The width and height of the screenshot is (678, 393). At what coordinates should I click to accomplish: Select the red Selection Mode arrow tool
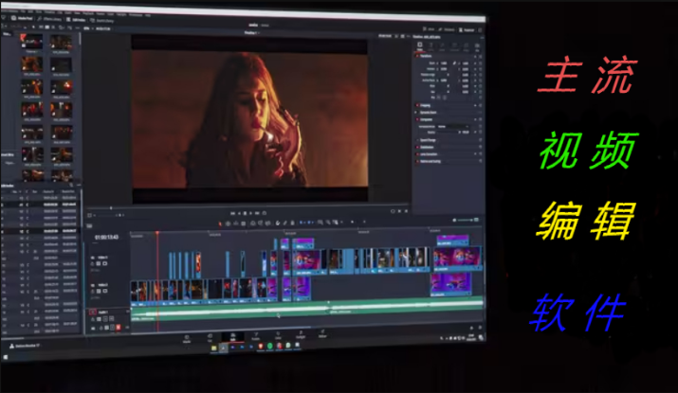(220, 223)
